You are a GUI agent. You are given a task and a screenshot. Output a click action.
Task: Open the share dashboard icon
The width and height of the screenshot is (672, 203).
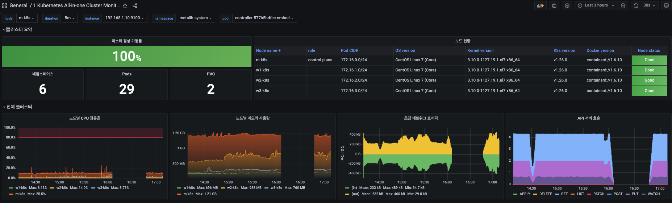pyautogui.click(x=135, y=6)
